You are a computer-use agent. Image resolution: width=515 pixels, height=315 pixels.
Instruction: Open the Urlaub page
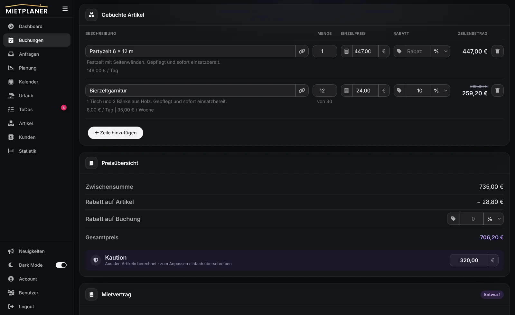tap(37, 96)
